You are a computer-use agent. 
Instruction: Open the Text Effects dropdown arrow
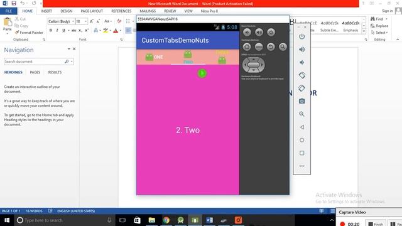[x=100, y=31]
